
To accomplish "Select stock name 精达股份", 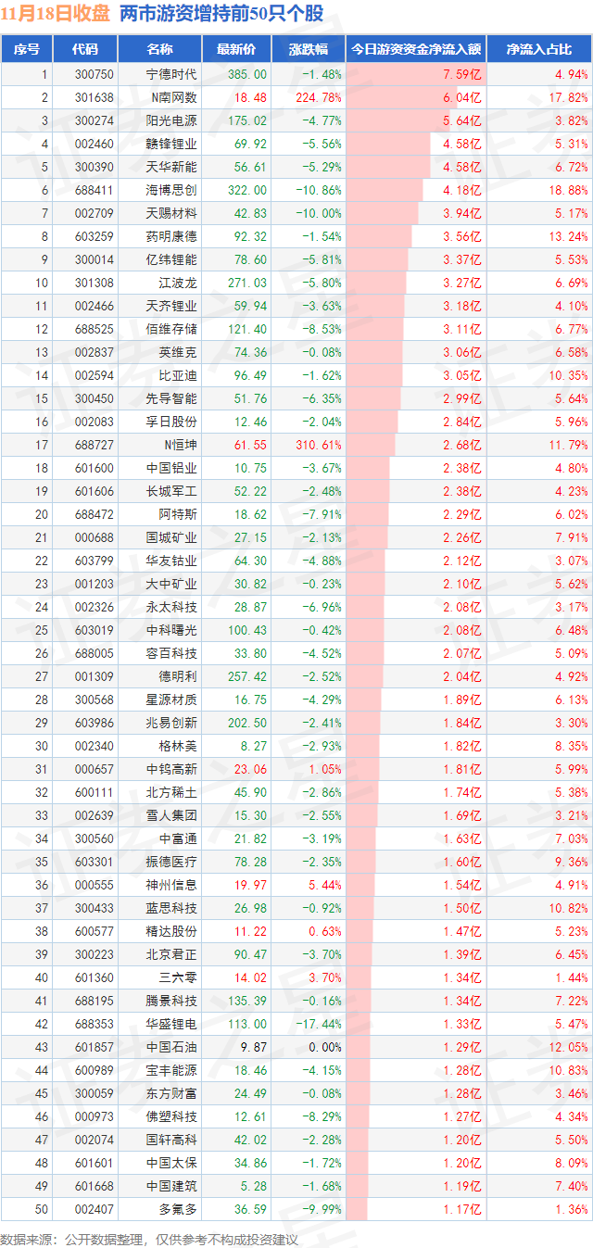I will (172, 931).
